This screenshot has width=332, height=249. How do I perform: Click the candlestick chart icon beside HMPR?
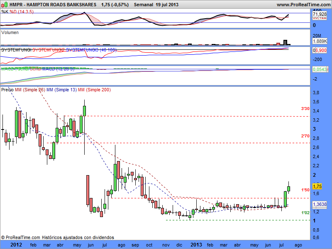click(x=5, y=5)
